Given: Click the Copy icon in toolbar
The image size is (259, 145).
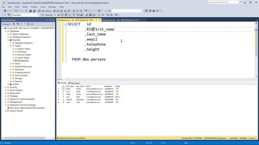Looking at the screenshot, I should coord(77,11).
